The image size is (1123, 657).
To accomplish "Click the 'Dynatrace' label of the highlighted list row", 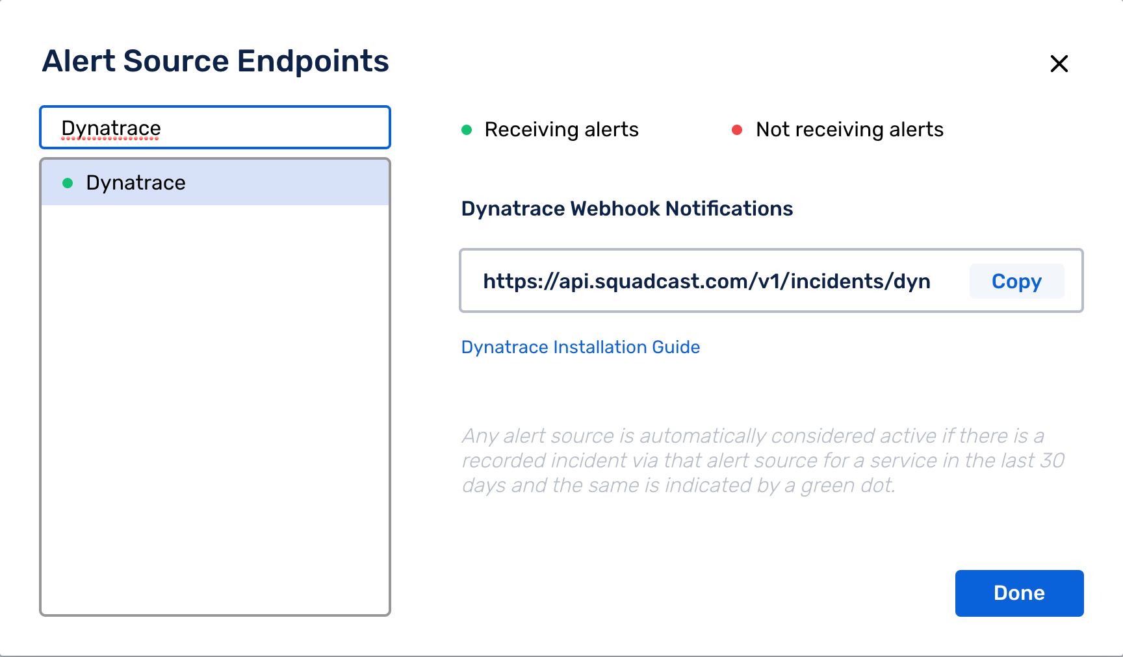I will click(136, 183).
